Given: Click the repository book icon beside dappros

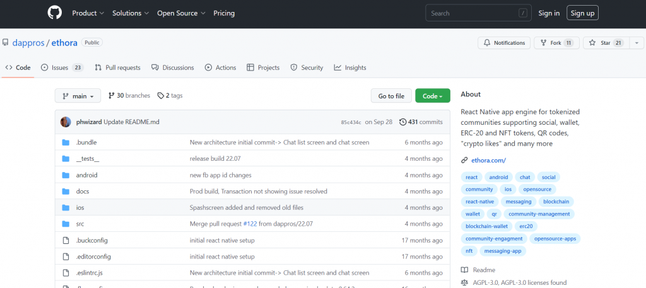Looking at the screenshot, I should click(x=5, y=42).
